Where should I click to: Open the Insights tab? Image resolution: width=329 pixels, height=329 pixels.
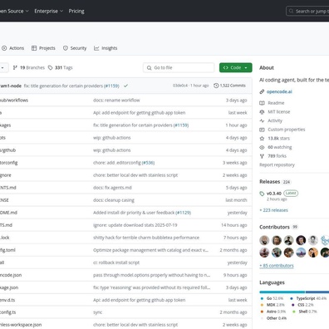click(106, 48)
